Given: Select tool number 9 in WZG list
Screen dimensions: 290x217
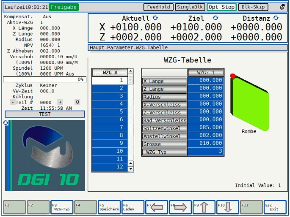Looking at the screenshot, I should click(110, 143).
